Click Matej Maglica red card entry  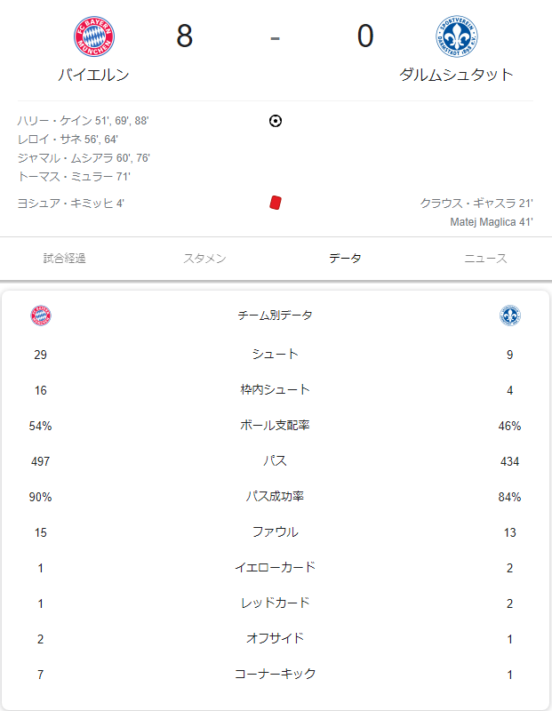pos(492,221)
